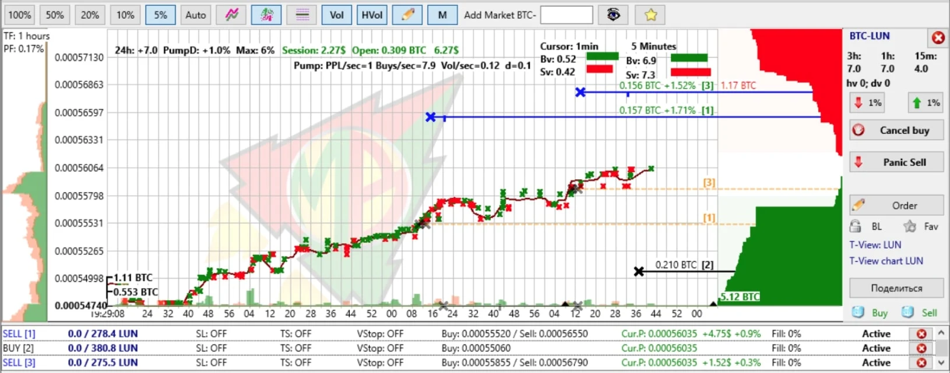
Task: Open the T-View: LUN link
Action: click(x=875, y=245)
